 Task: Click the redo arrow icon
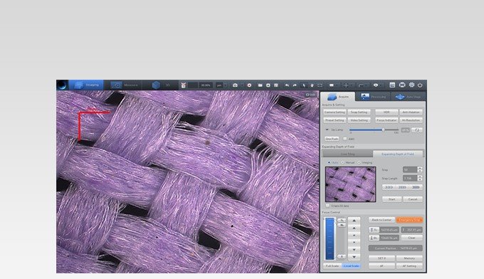(295, 85)
